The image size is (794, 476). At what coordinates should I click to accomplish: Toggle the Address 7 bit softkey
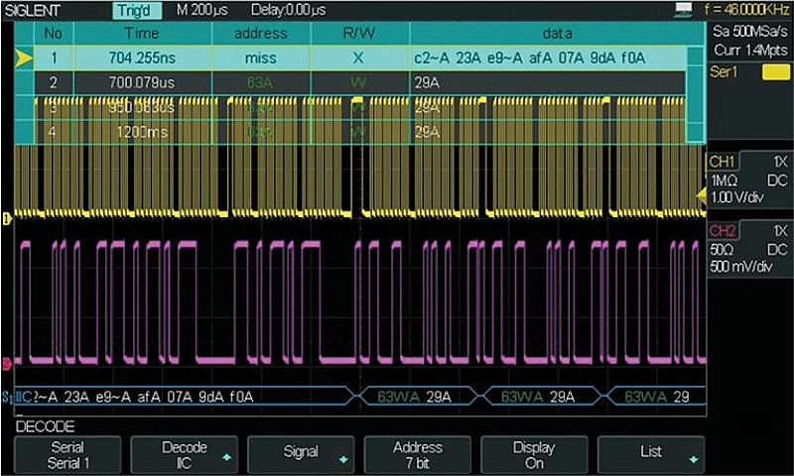417,454
